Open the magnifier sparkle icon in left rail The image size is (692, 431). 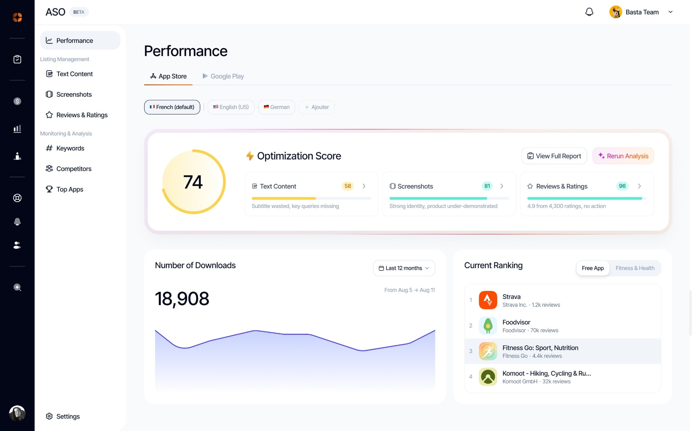(17, 287)
